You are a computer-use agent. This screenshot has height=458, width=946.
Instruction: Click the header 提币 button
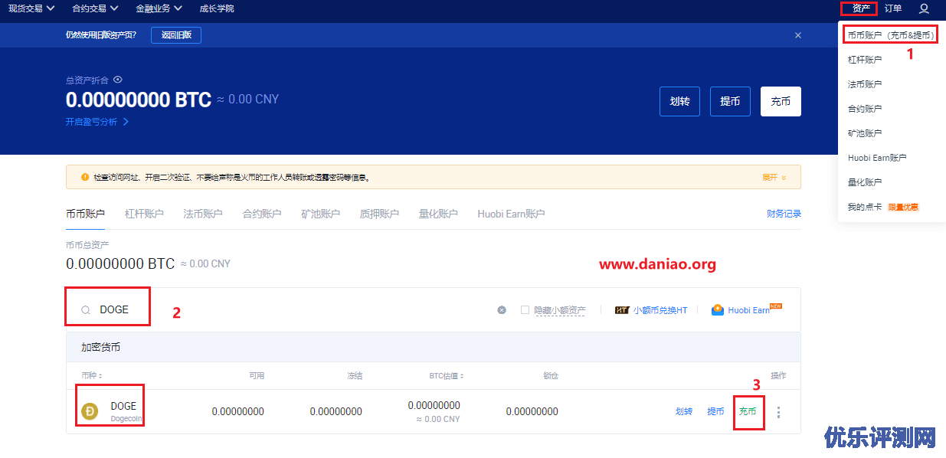coord(730,101)
